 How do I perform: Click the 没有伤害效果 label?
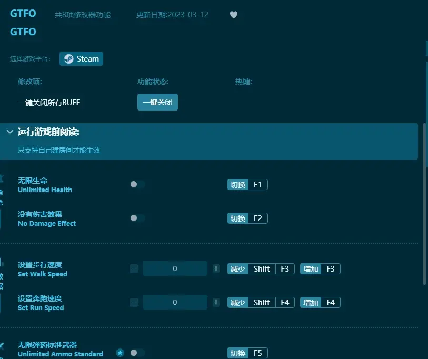pos(40,214)
